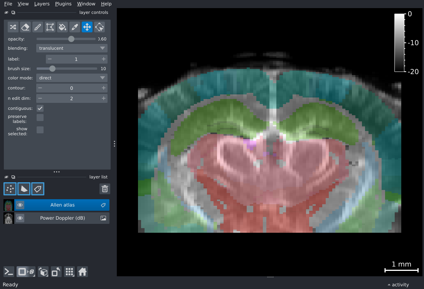Decrease the contour value
This screenshot has height=289, width=424.
[40, 88]
